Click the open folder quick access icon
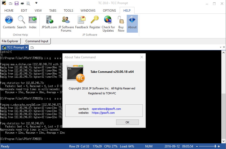226x149 pixels. click(11, 3)
